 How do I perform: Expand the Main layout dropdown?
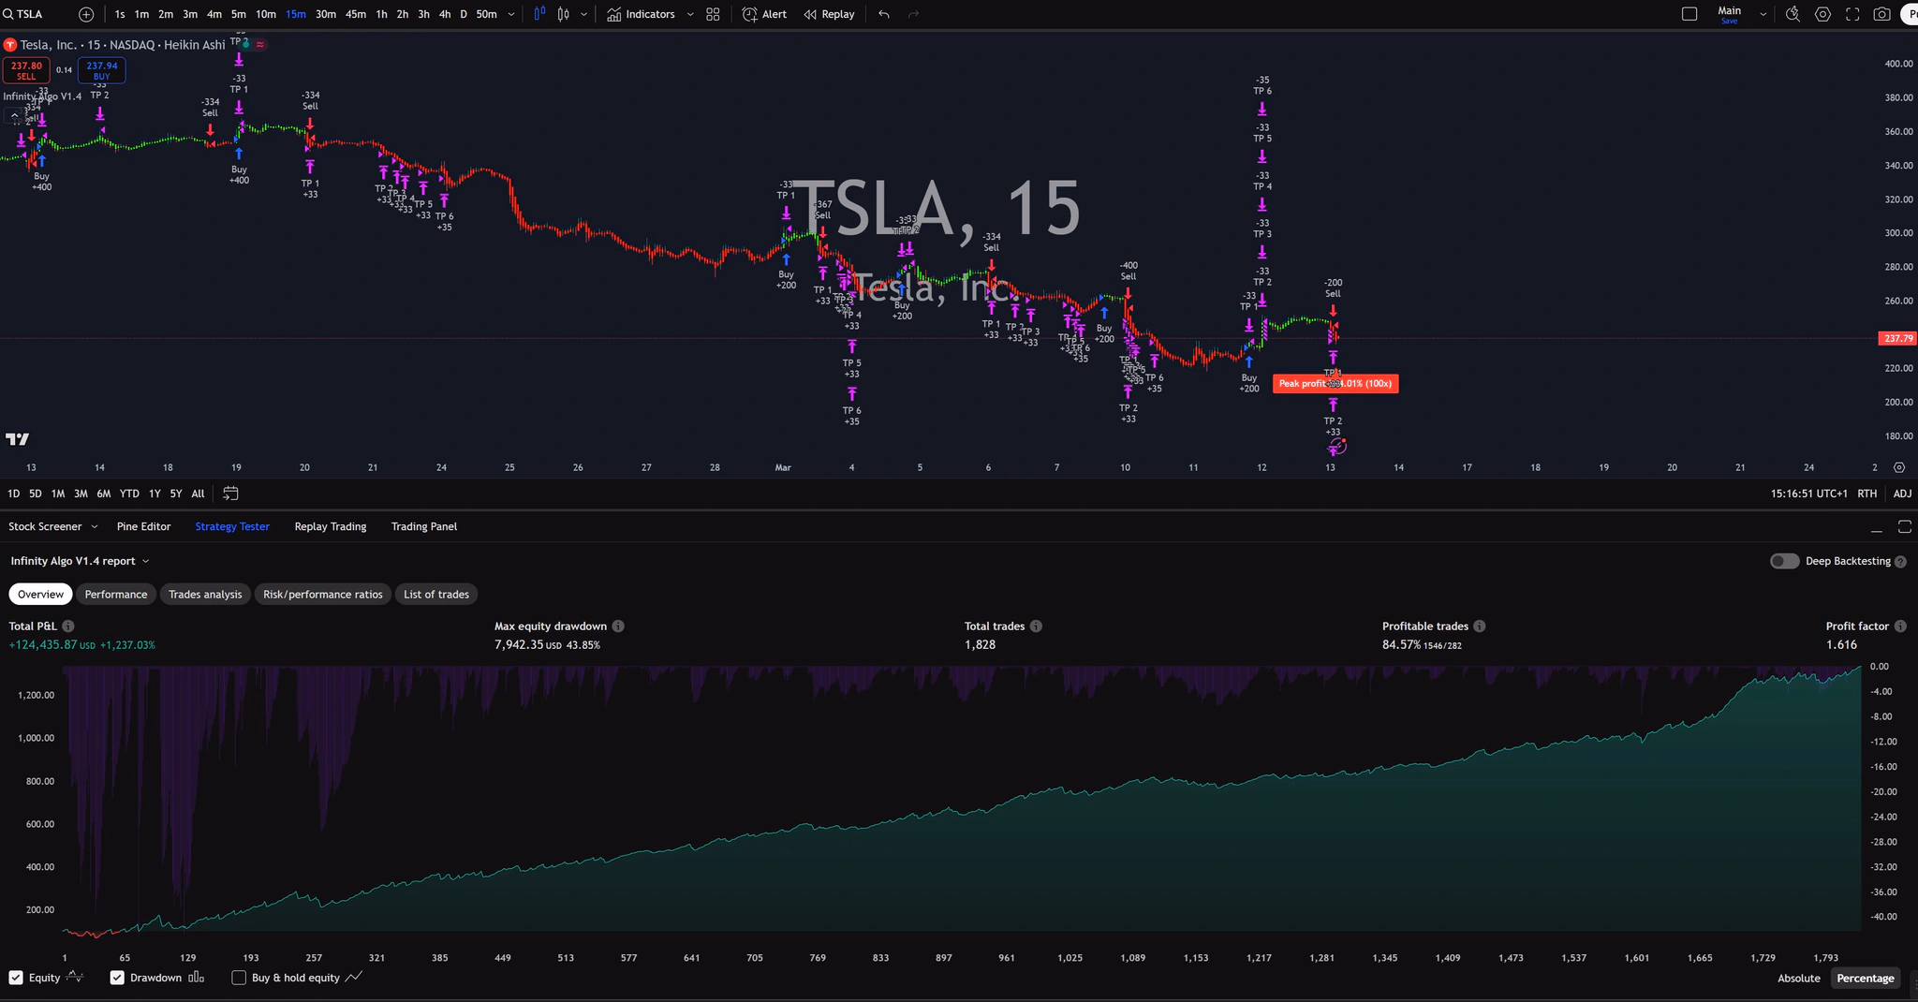pyautogui.click(x=1763, y=13)
